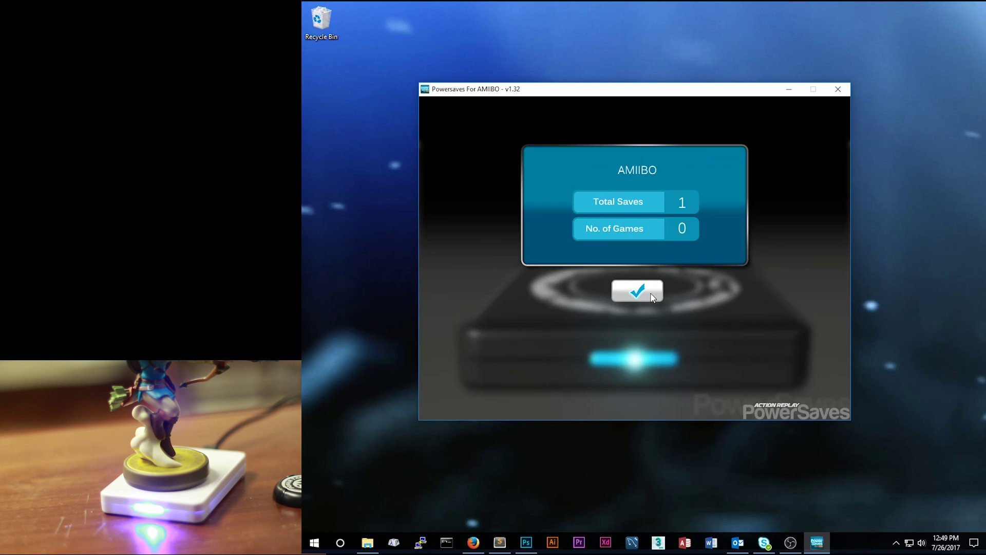Open the Windows Start menu
The width and height of the screenshot is (986, 555).
click(x=314, y=543)
